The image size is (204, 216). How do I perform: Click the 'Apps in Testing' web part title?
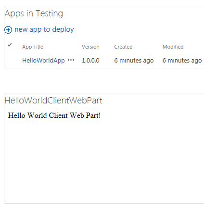34,13
